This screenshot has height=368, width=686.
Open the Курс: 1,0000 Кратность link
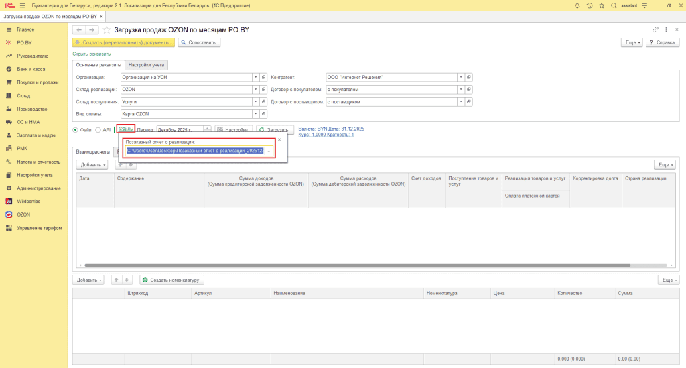326,135
